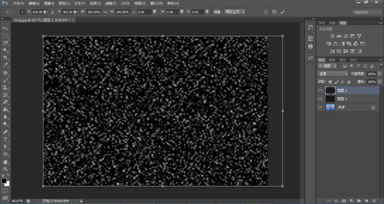Open the 不透明度 opacity dropdown arrow
This screenshot has width=384, height=204.
click(380, 74)
